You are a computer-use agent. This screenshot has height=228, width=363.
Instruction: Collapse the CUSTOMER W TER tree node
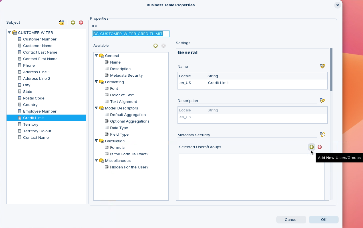point(9,32)
